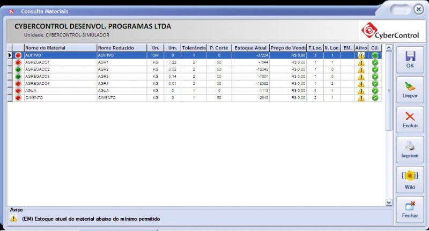The height and width of the screenshot is (231, 429).
Task: Sort by Nome Reduzido column header
Action: point(122,48)
